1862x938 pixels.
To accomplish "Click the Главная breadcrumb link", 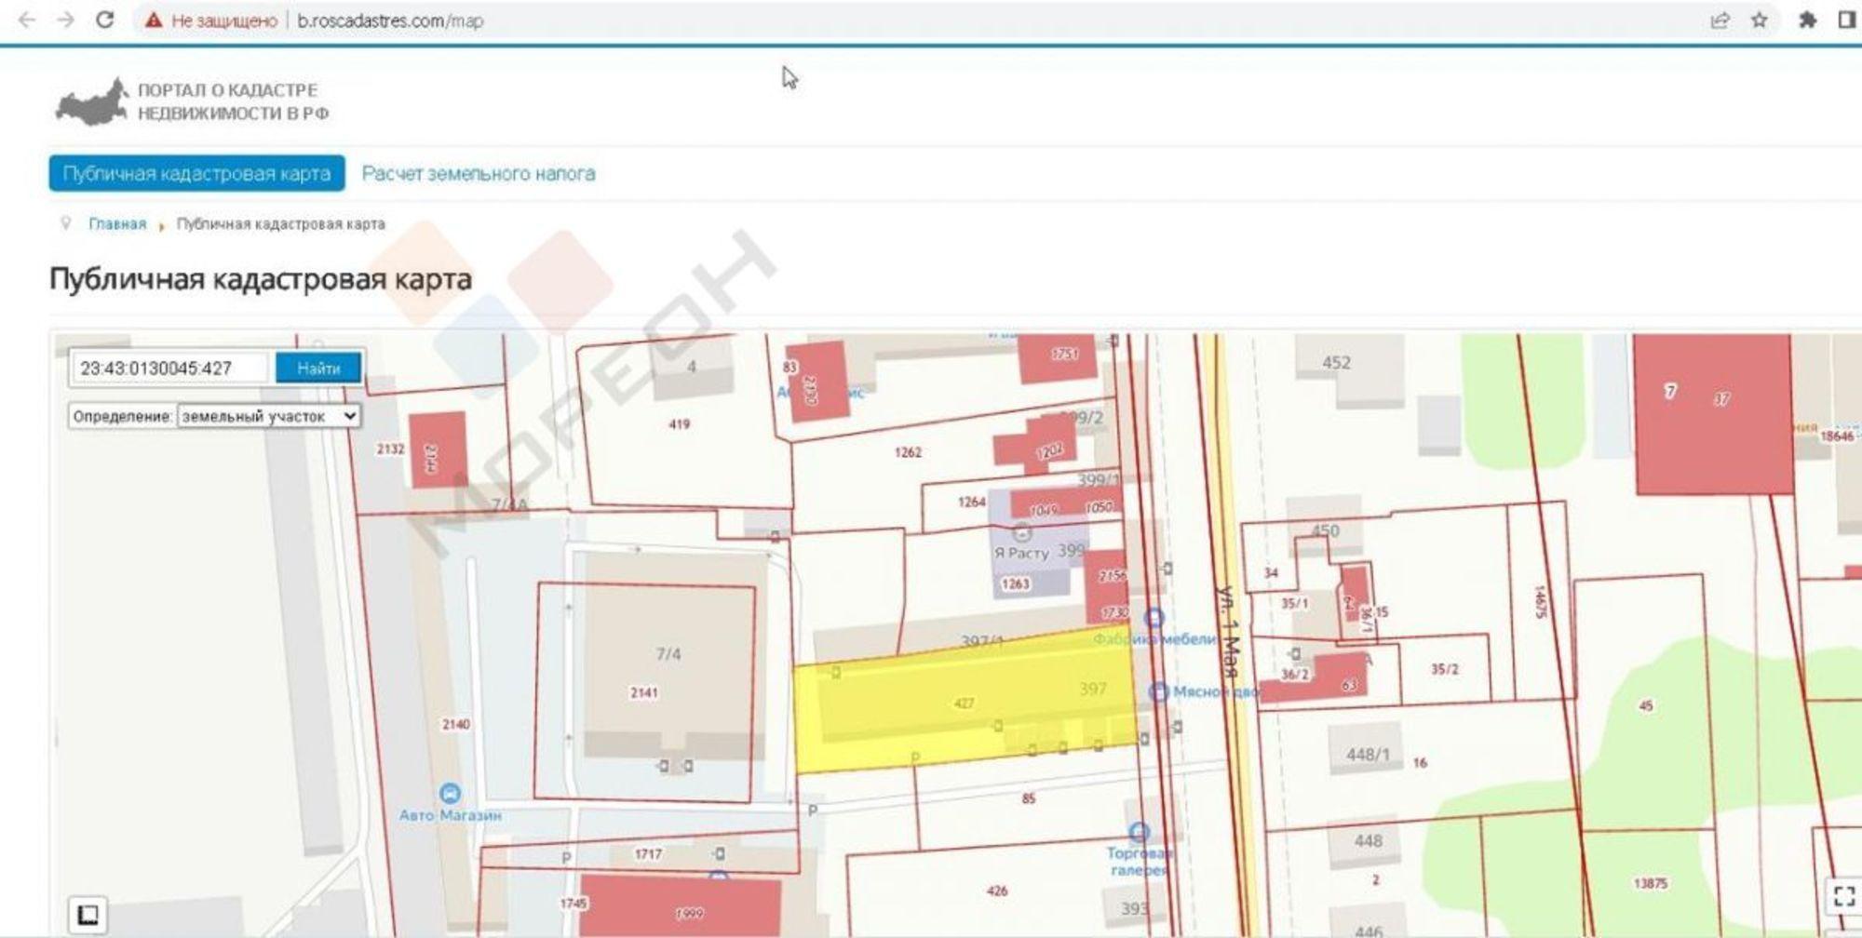I will (117, 224).
